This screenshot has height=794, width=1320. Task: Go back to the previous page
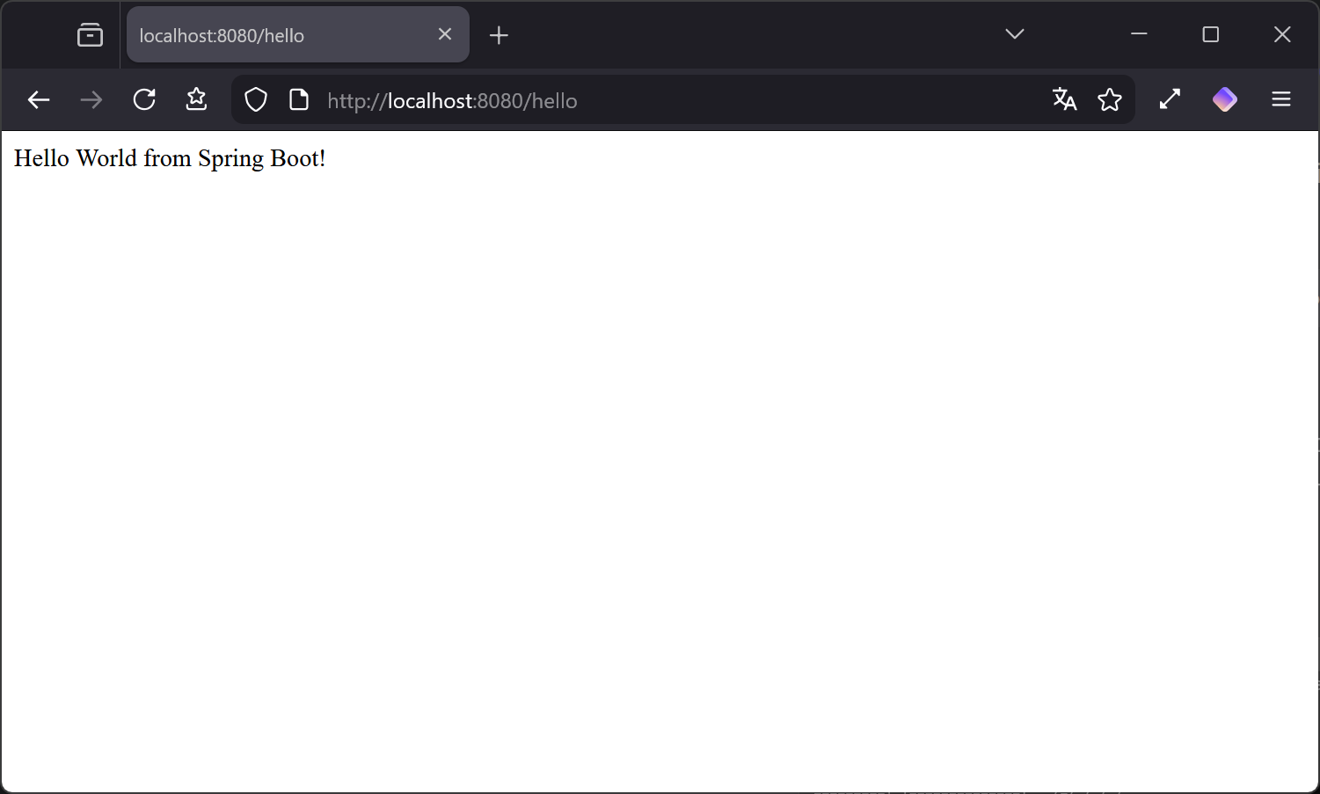[39, 100]
